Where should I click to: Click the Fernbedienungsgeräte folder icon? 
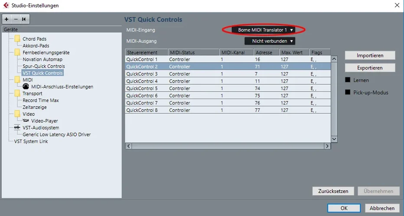17,52
